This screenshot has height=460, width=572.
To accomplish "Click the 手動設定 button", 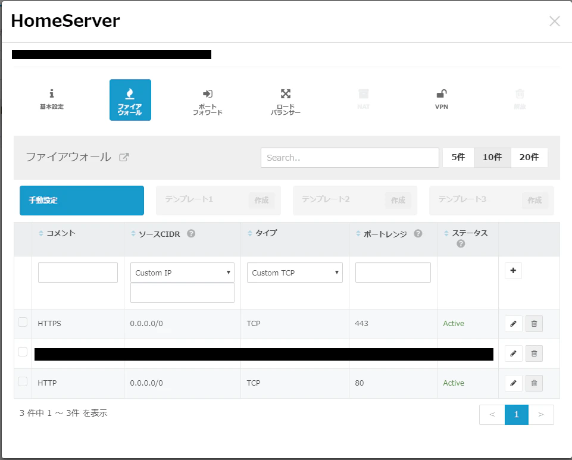I will 82,201.
